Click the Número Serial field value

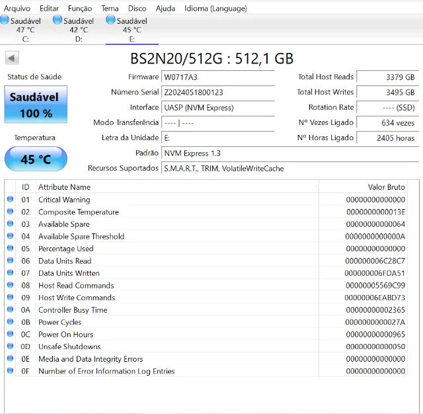[218, 93]
